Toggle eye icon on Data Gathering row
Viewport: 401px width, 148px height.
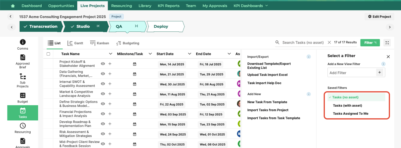103,74
